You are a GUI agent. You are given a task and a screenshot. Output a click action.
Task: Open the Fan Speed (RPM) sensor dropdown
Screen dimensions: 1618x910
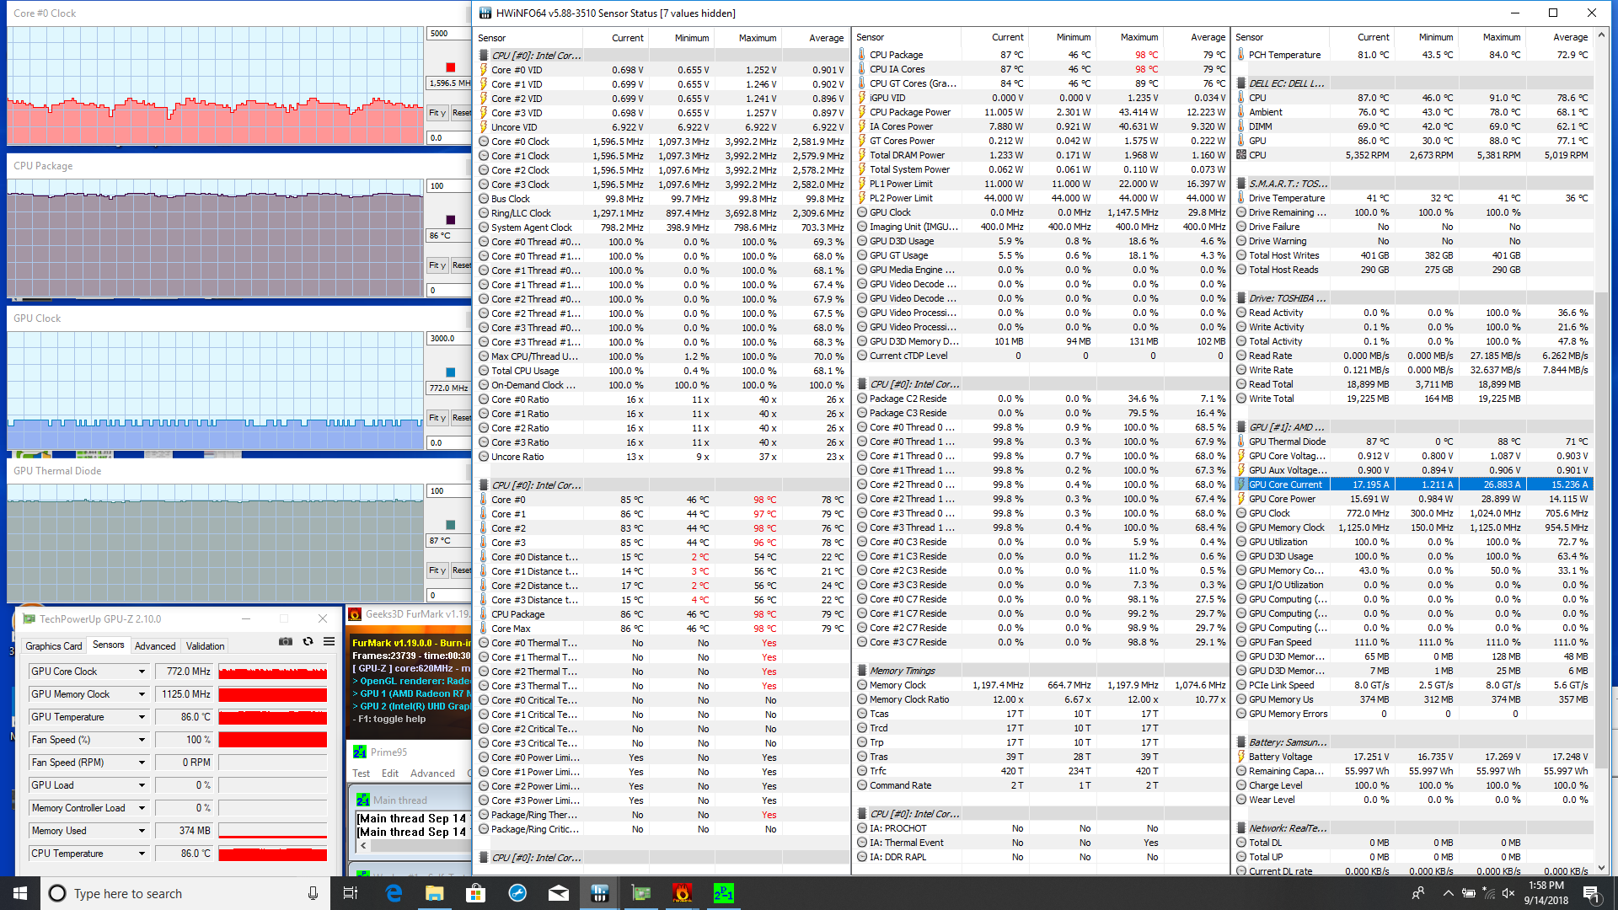click(x=142, y=763)
